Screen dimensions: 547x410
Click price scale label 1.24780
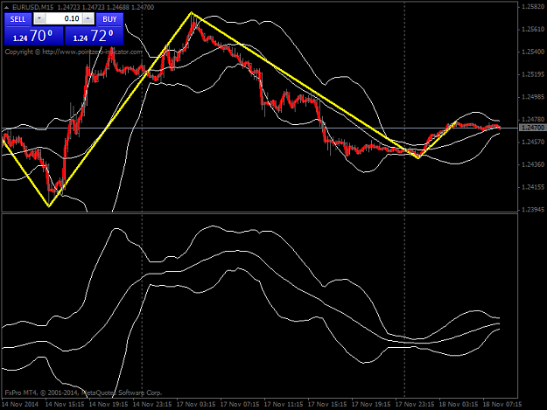533,120
